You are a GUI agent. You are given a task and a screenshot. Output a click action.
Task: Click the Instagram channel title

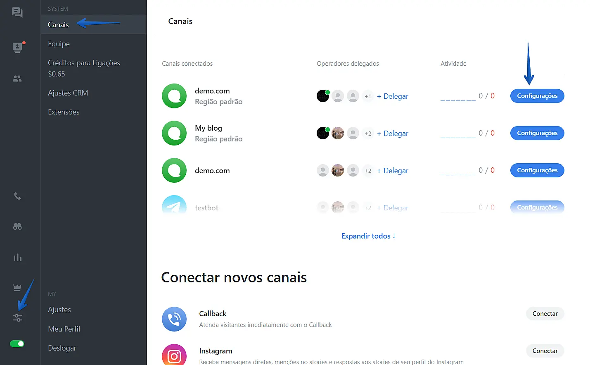click(216, 351)
